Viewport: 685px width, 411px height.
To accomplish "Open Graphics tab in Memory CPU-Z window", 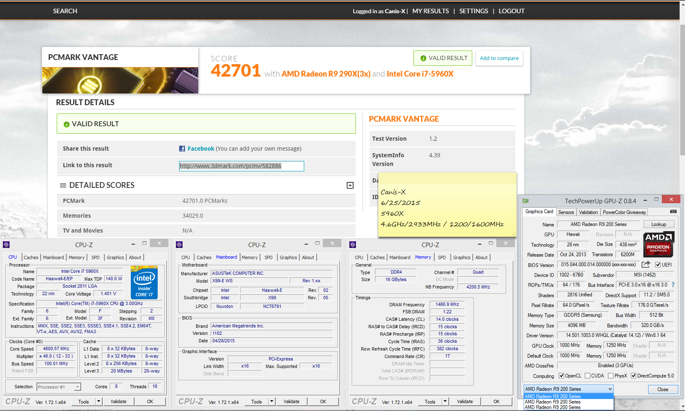I will pos(462,257).
